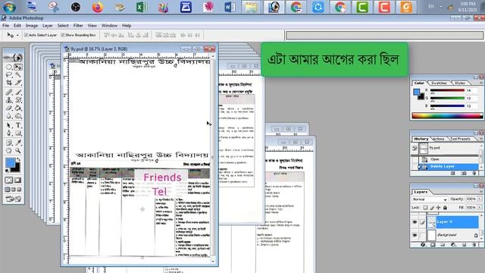Switch to the Actions tab
This screenshot has height=273, width=485.
coord(438,139)
